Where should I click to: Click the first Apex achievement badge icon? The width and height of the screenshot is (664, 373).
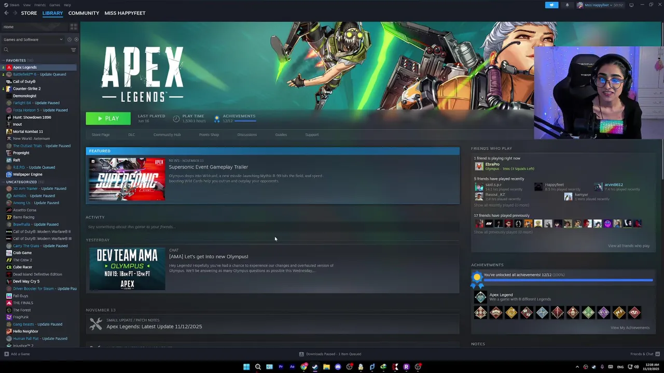(x=480, y=312)
